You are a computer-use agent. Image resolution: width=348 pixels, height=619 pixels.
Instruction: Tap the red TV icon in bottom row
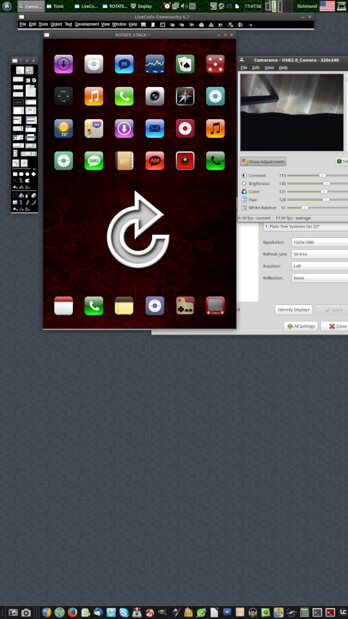click(x=215, y=306)
